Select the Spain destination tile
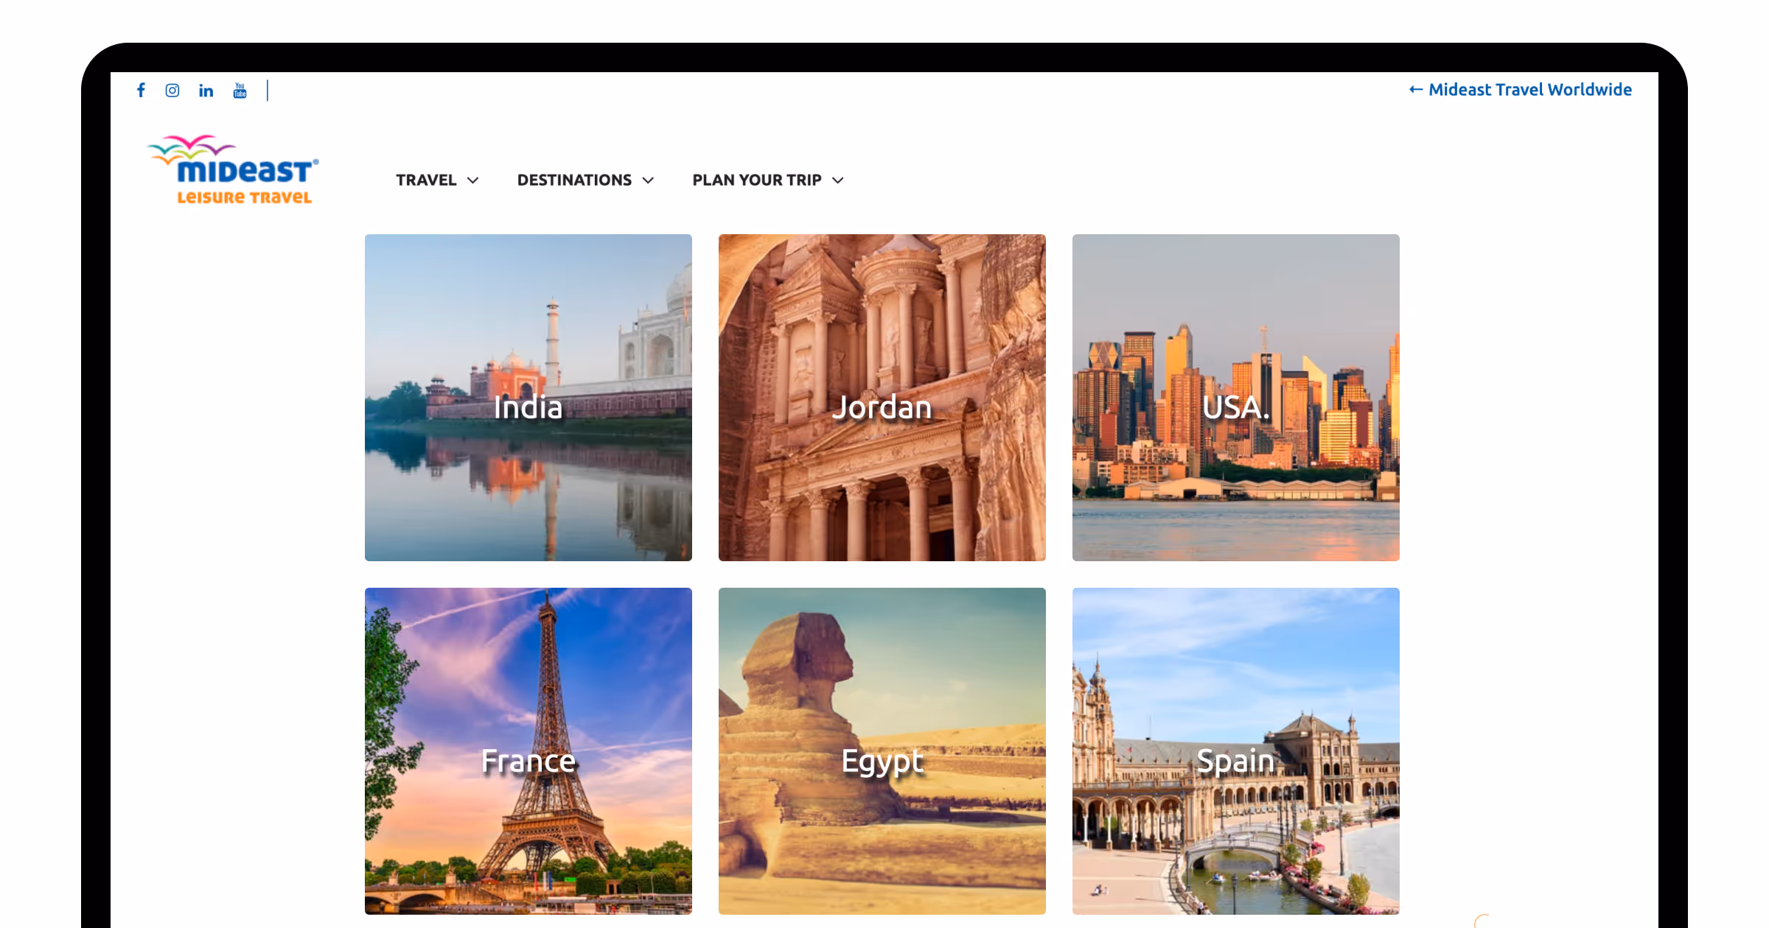 (x=1236, y=751)
